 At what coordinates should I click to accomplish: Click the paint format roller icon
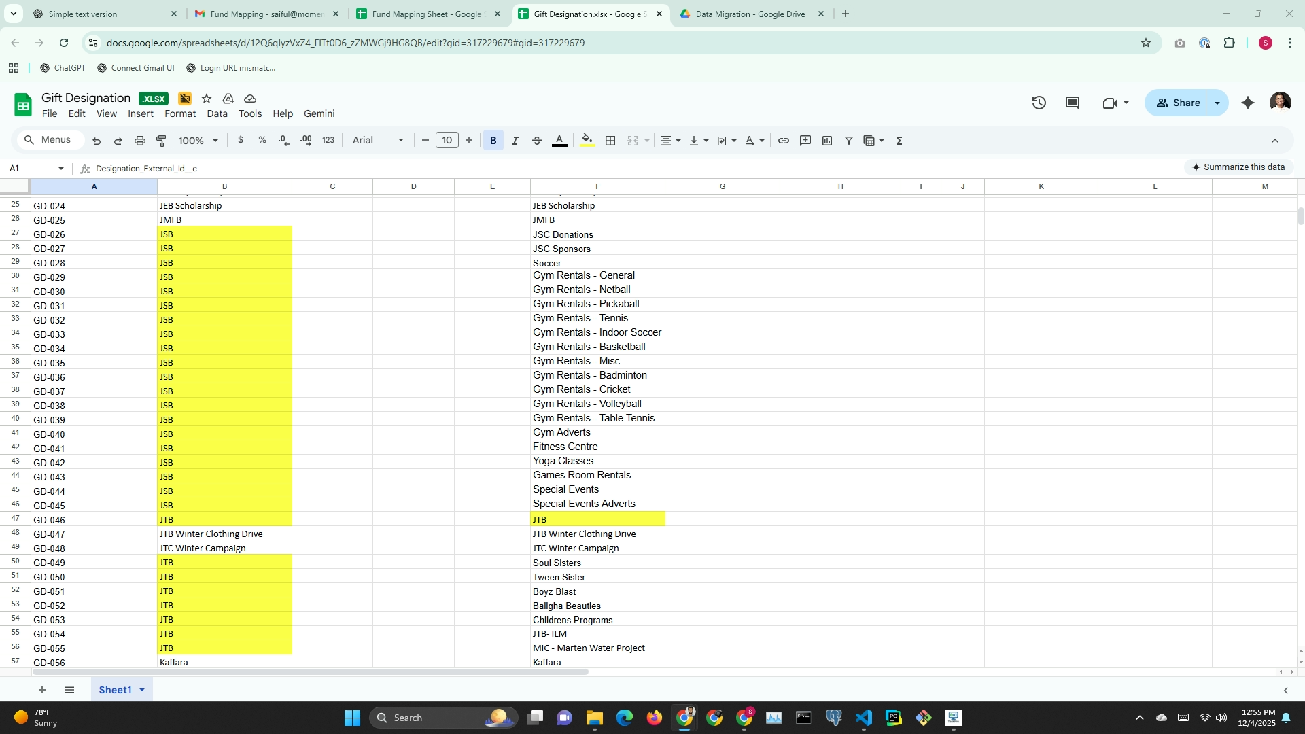[161, 141]
